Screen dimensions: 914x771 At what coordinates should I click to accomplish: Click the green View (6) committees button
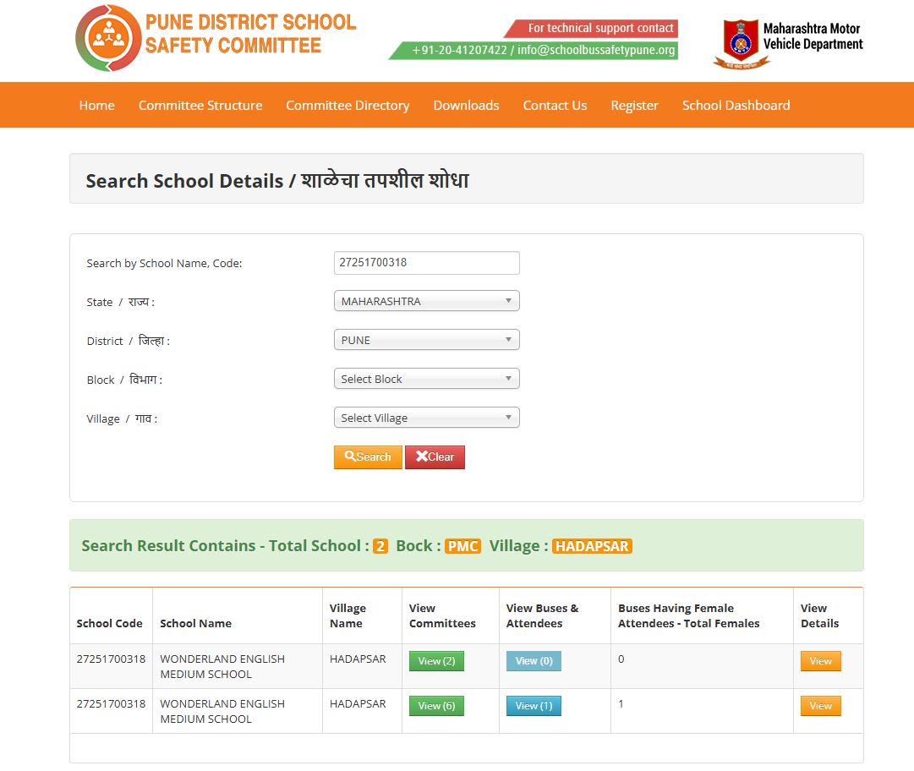coord(436,706)
